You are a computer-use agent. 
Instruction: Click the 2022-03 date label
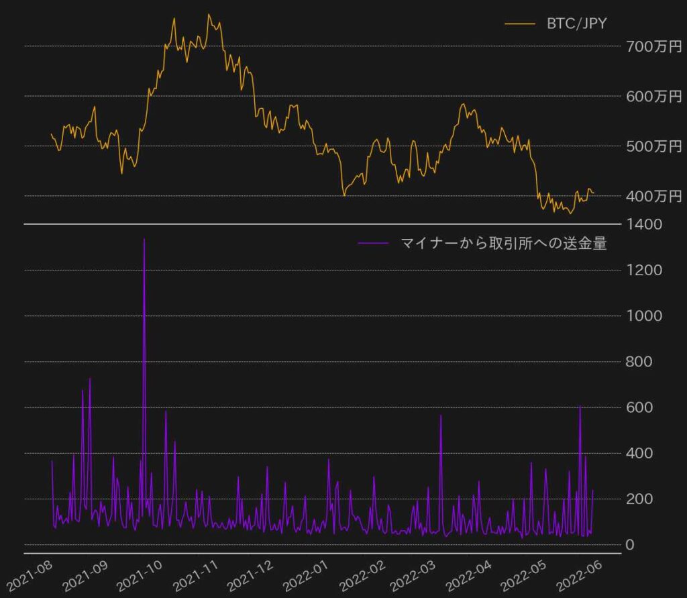pos(413,575)
